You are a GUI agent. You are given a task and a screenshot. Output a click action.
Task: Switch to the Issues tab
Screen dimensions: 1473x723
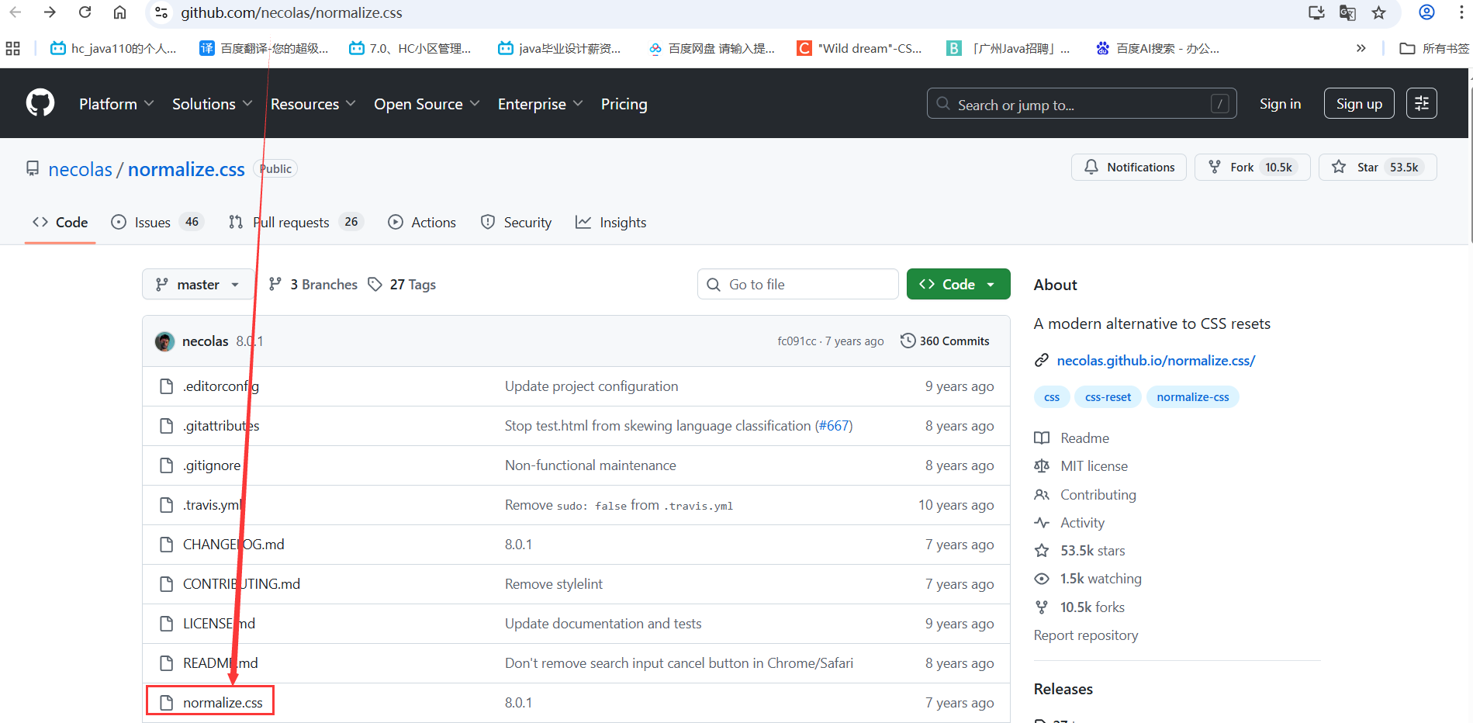(157, 223)
